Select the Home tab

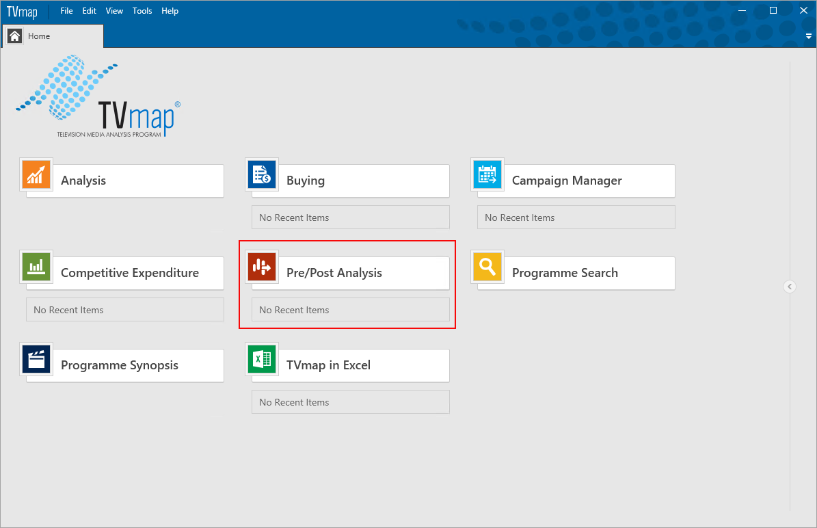53,36
